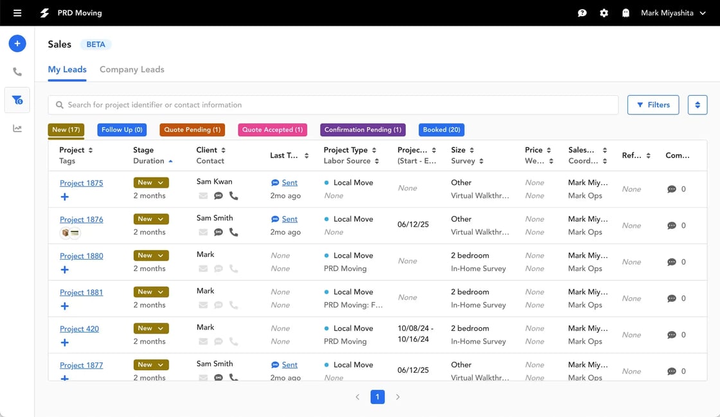Open the sort icon next to Filters
This screenshot has height=417, width=720.
click(697, 105)
